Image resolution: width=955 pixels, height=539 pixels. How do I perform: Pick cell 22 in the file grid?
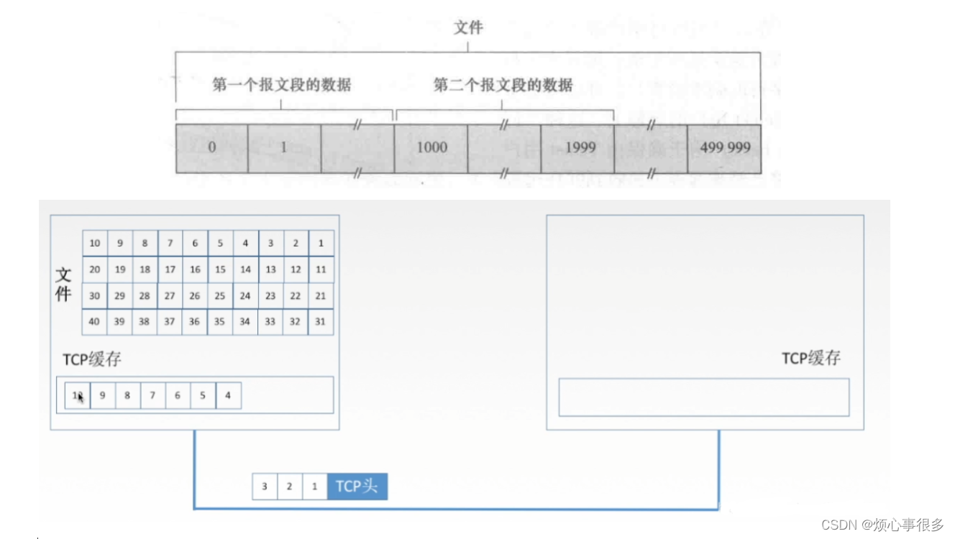point(296,295)
